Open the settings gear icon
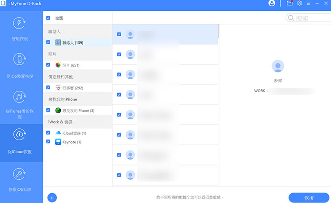This screenshot has height=203, width=331. [x=299, y=3]
